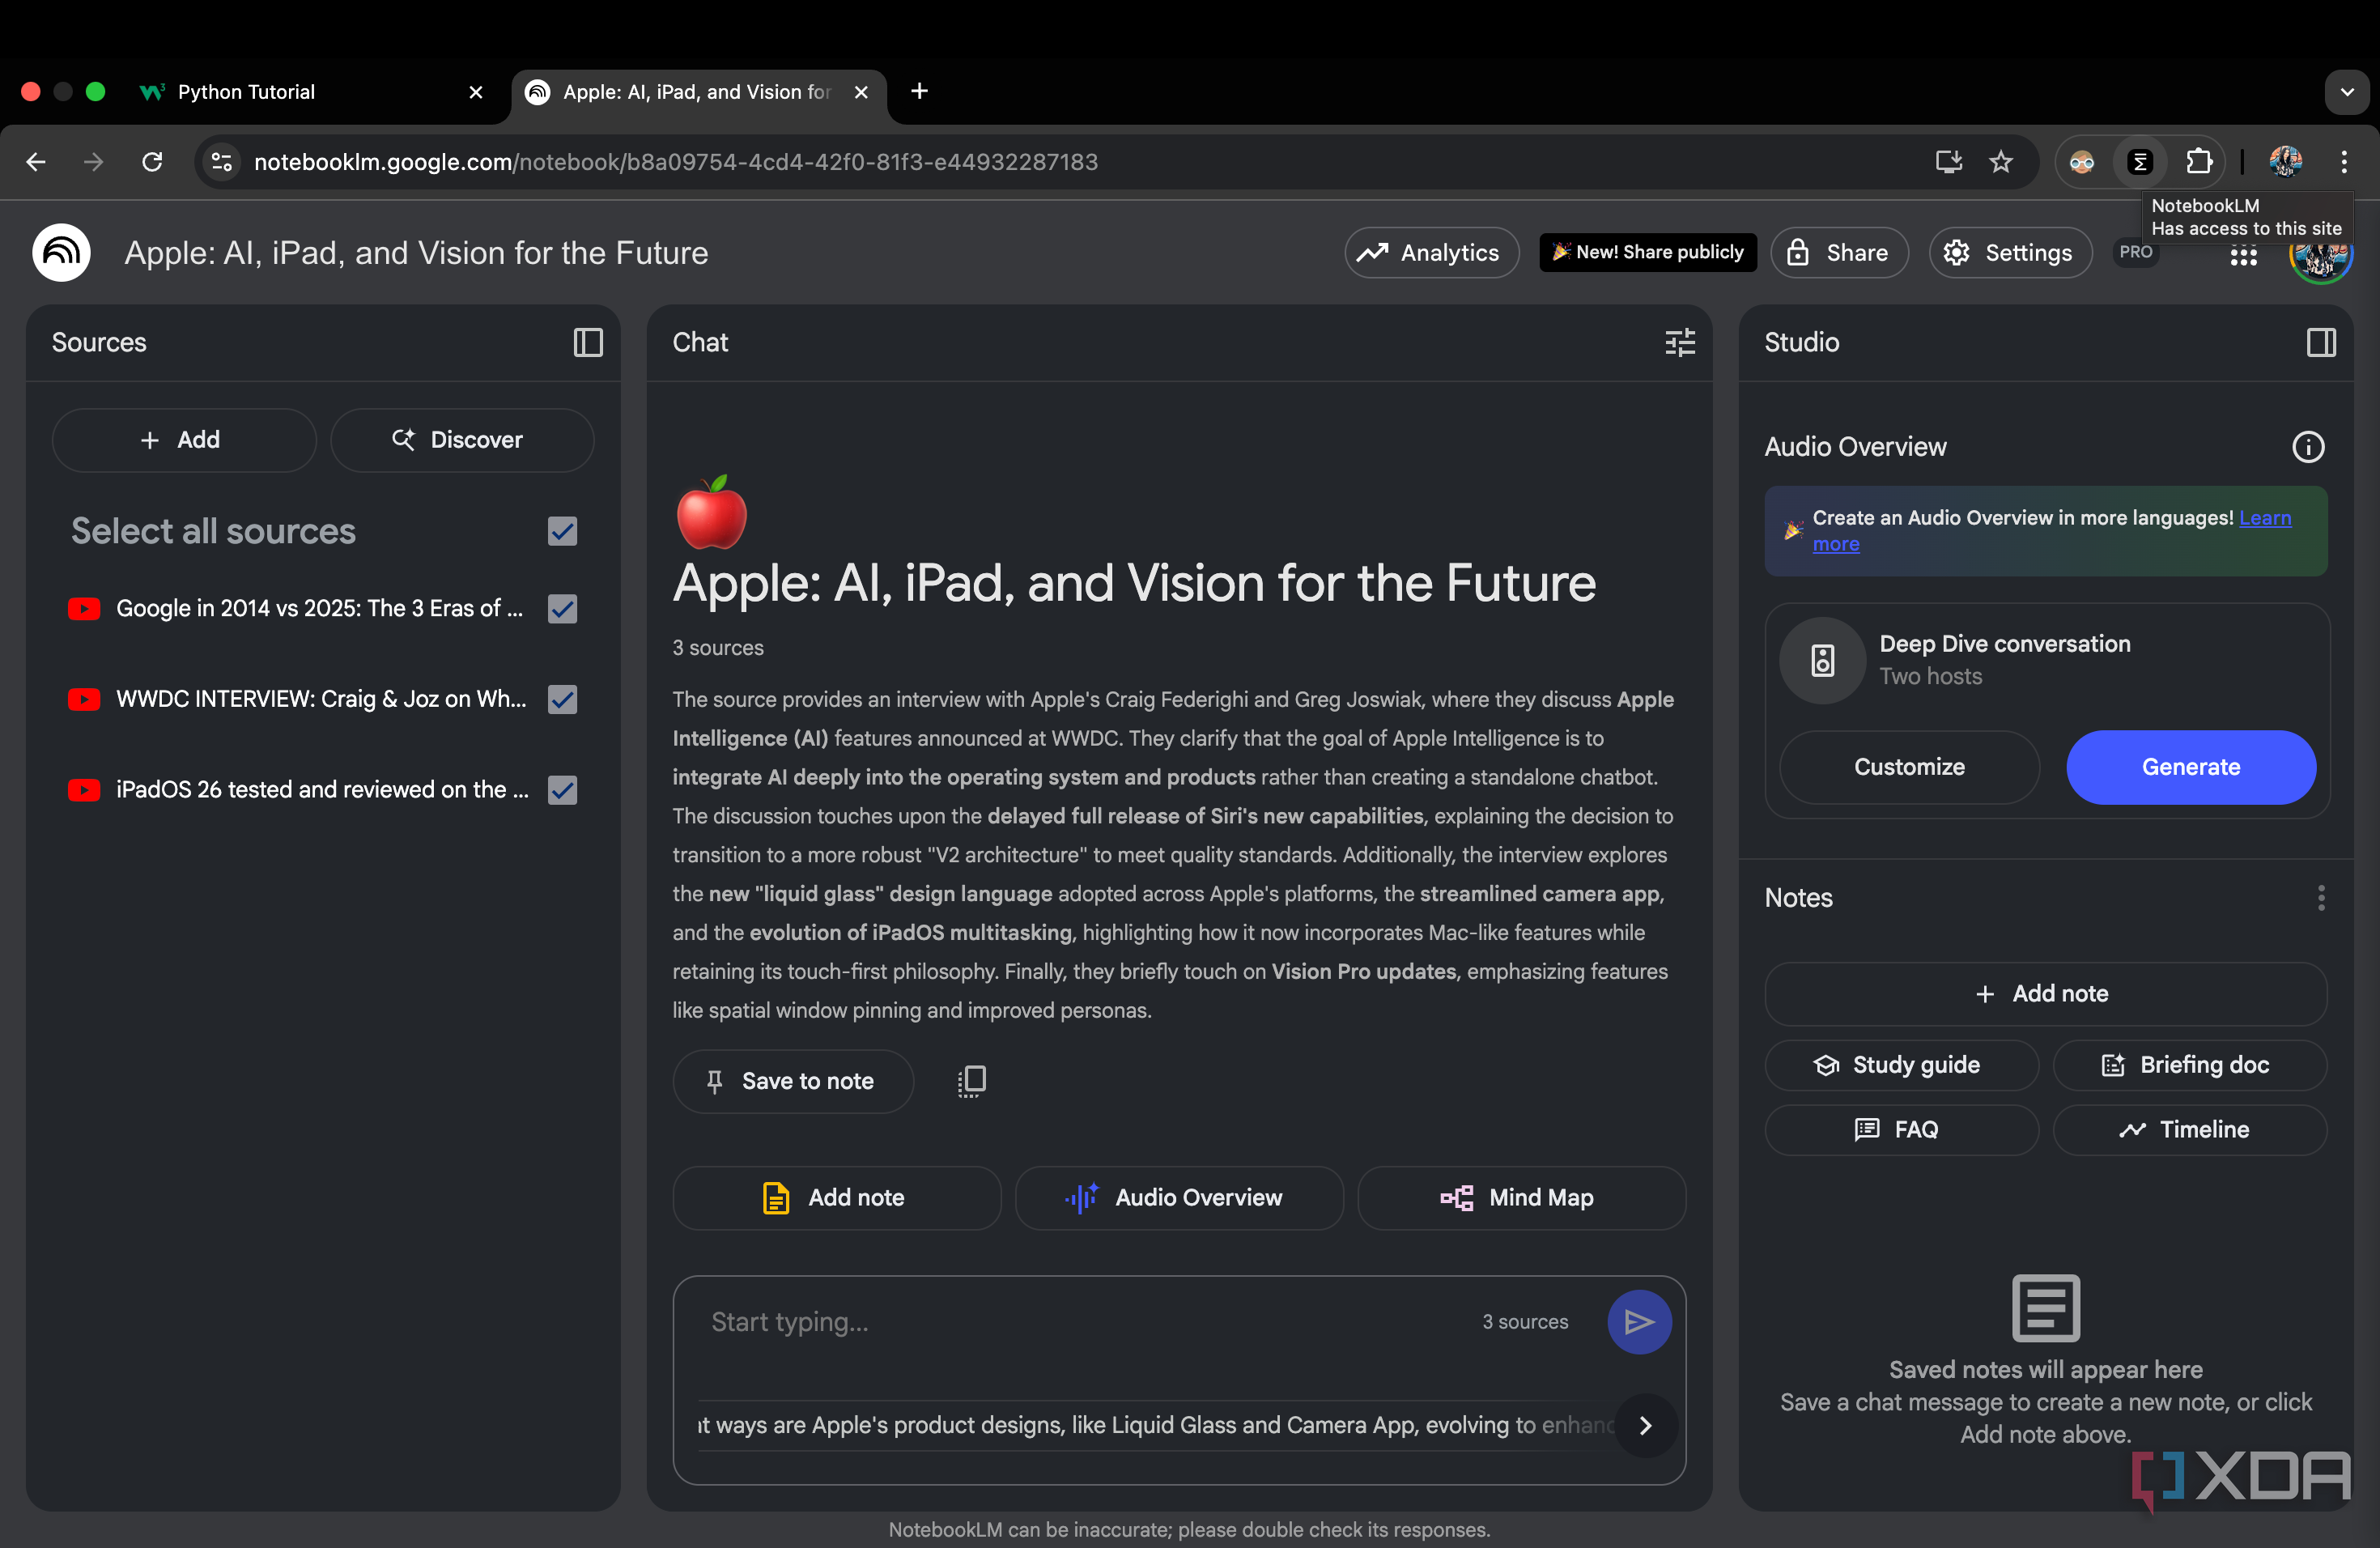Open Settings
This screenshot has width=2380, height=1548.
click(2009, 253)
